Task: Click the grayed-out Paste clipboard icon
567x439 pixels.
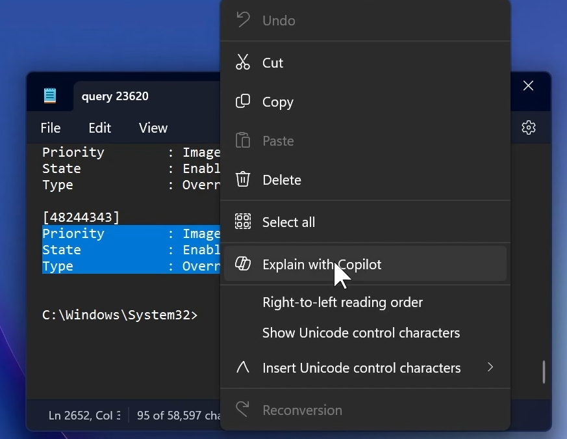Action: pos(243,140)
